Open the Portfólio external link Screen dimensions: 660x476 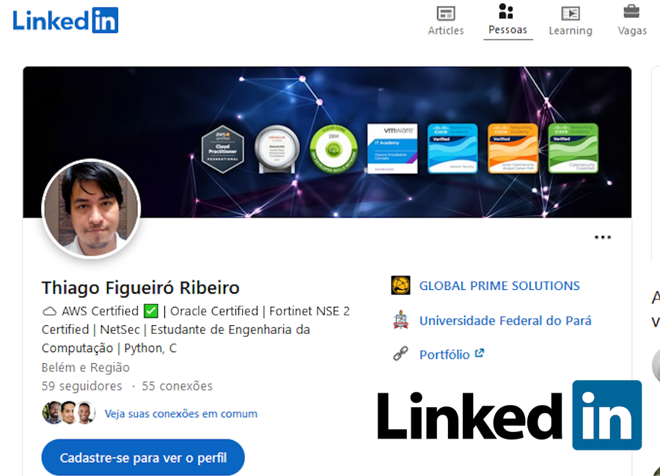pyautogui.click(x=452, y=354)
